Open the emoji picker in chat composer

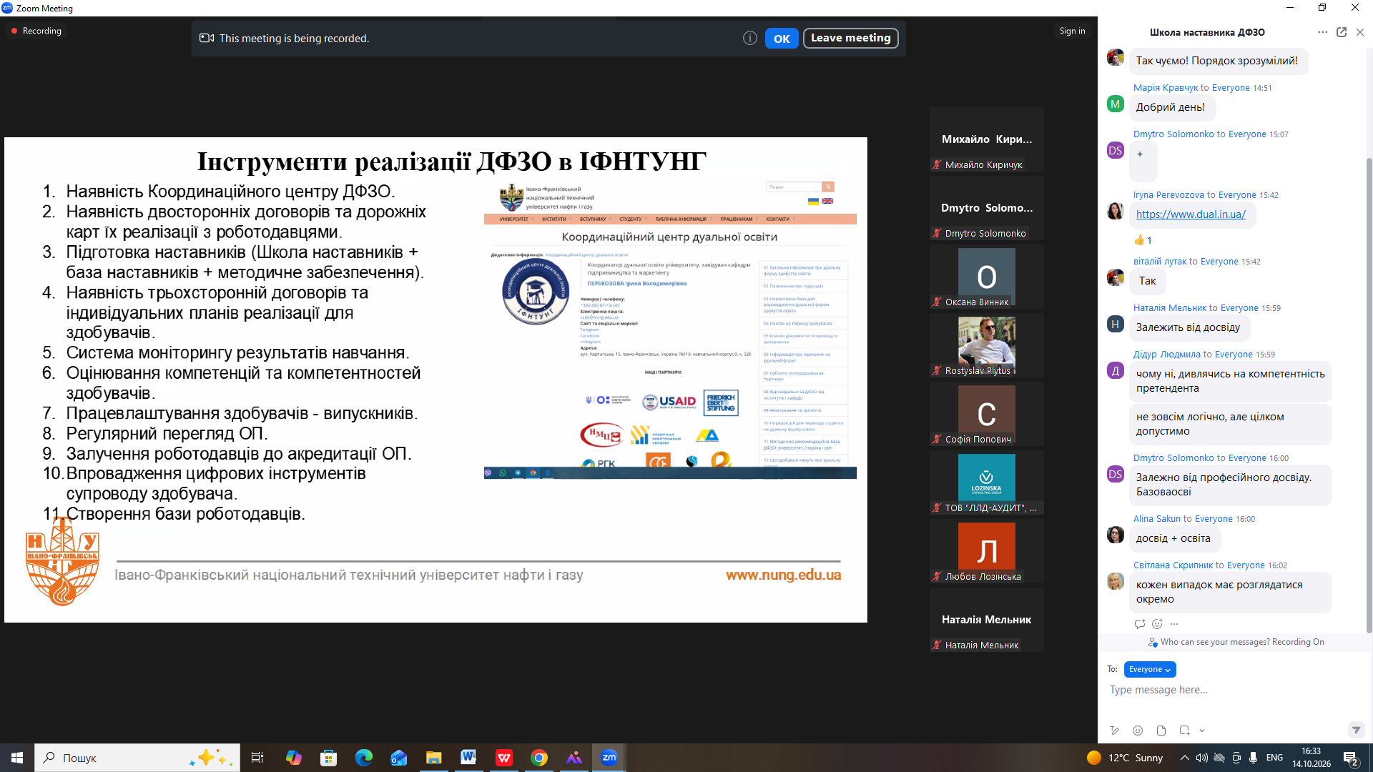point(1138,731)
